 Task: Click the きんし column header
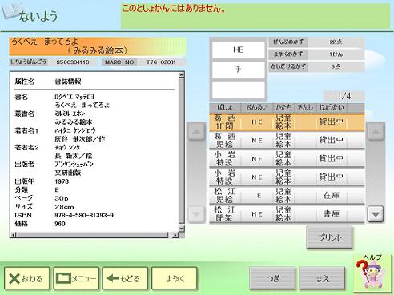pos(305,107)
